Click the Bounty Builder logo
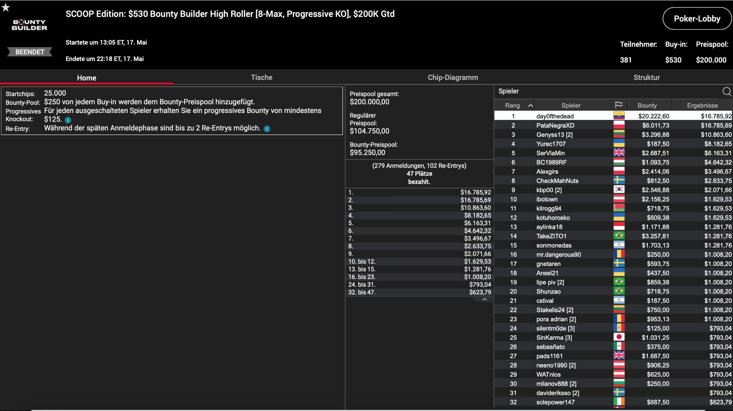Screen dimensions: 733x411 (x=29, y=25)
